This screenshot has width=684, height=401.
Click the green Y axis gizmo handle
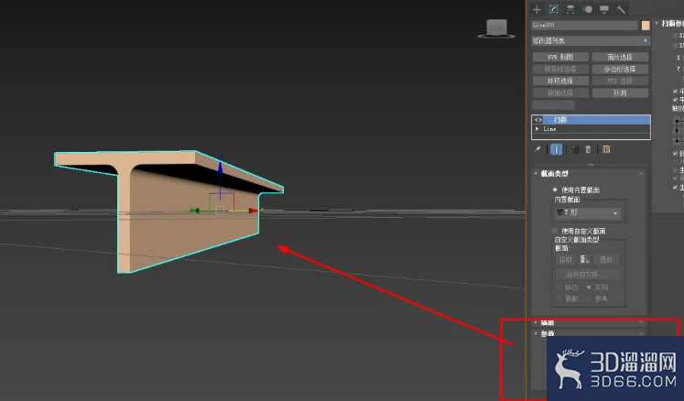tap(195, 211)
